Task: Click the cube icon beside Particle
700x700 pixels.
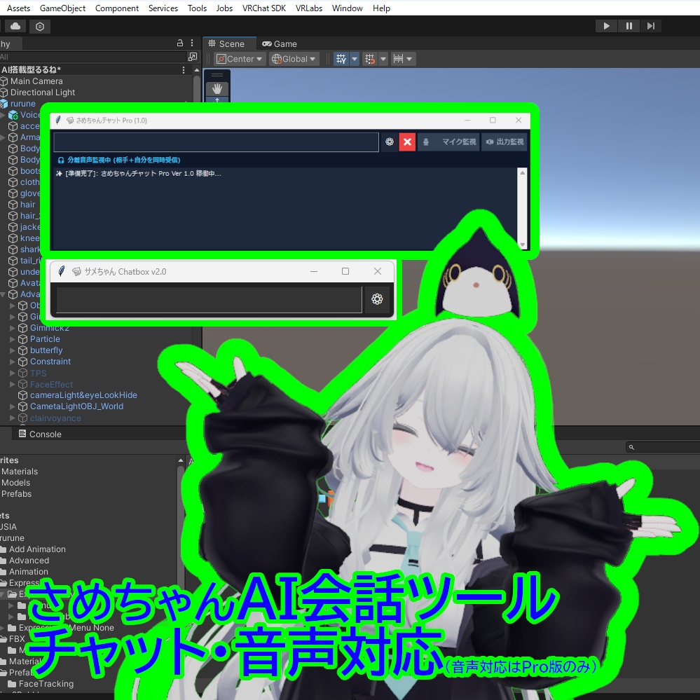Action: point(22,339)
